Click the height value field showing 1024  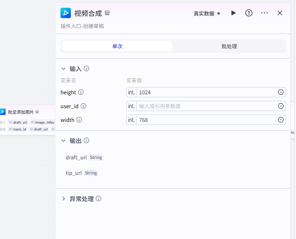(206, 92)
